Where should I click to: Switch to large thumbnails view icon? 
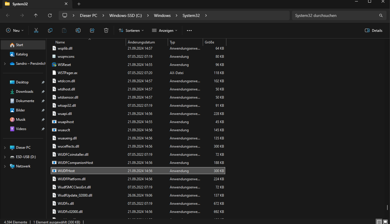[x=385, y=222]
